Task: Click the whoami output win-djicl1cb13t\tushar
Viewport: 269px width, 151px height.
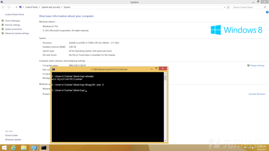Action: 67,79
